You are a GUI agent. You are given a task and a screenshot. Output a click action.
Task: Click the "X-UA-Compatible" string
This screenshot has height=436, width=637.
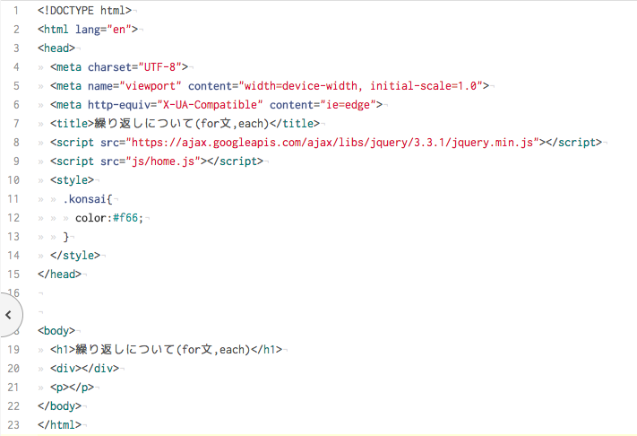(210, 105)
